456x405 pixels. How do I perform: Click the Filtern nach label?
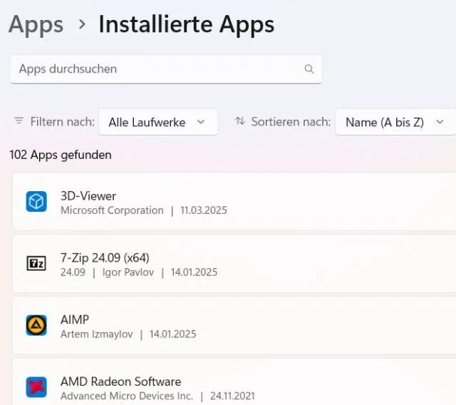[63, 122]
